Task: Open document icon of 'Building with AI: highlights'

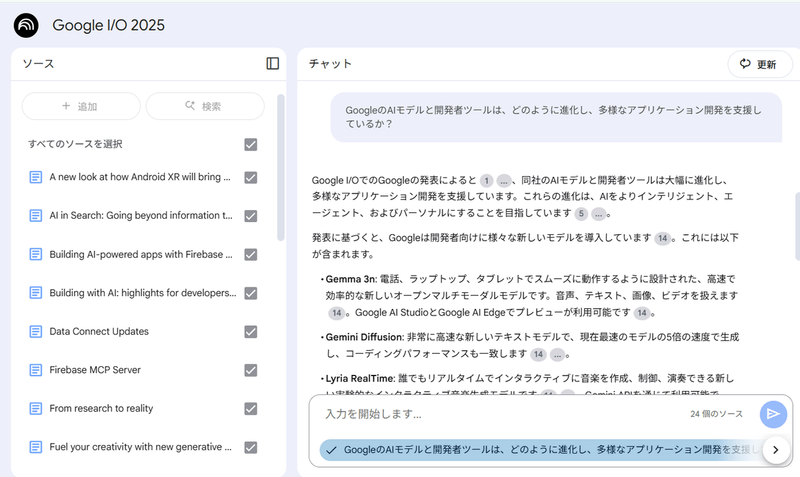Action: coord(35,293)
